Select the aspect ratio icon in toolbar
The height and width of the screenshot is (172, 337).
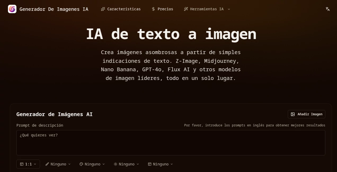point(22,164)
